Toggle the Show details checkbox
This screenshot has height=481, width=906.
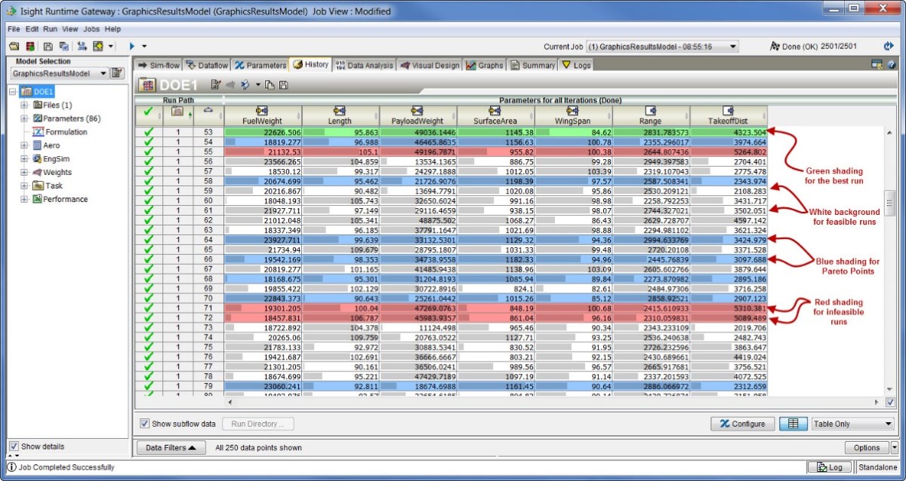[14, 446]
